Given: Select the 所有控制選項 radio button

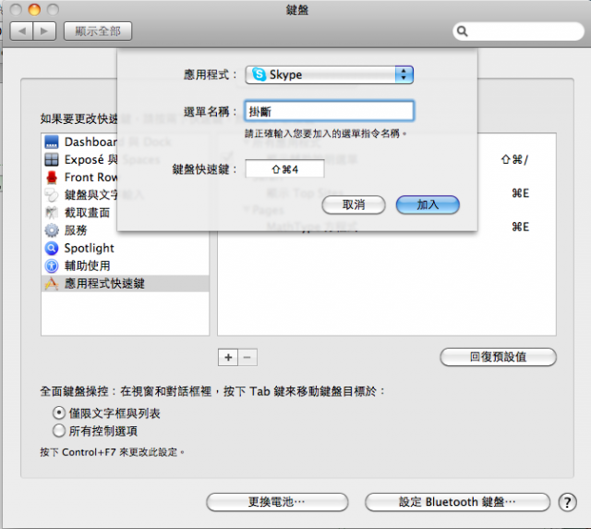Looking at the screenshot, I should (x=59, y=430).
